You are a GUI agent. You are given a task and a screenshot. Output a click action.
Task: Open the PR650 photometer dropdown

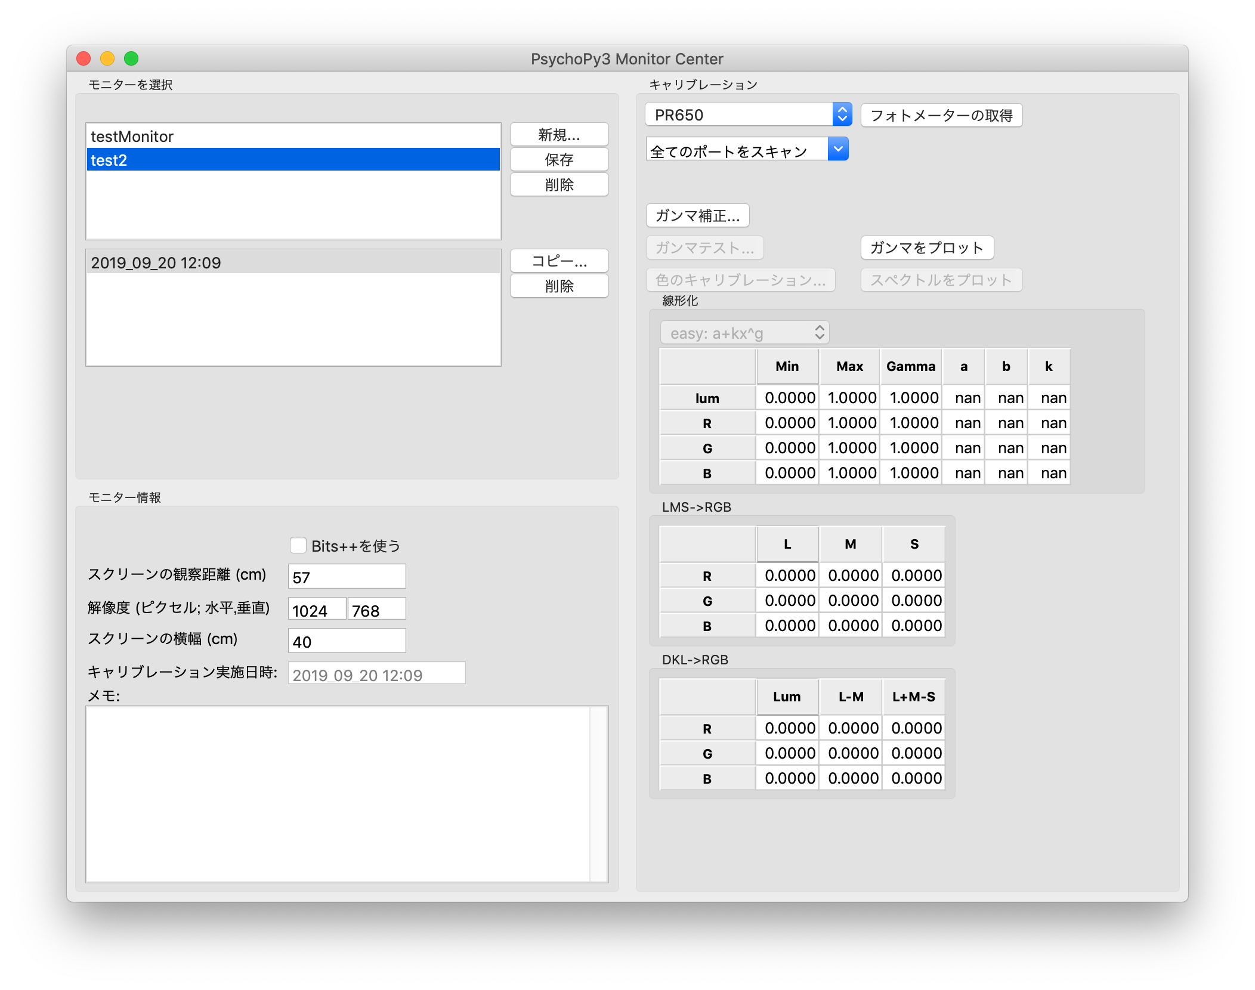pos(749,115)
